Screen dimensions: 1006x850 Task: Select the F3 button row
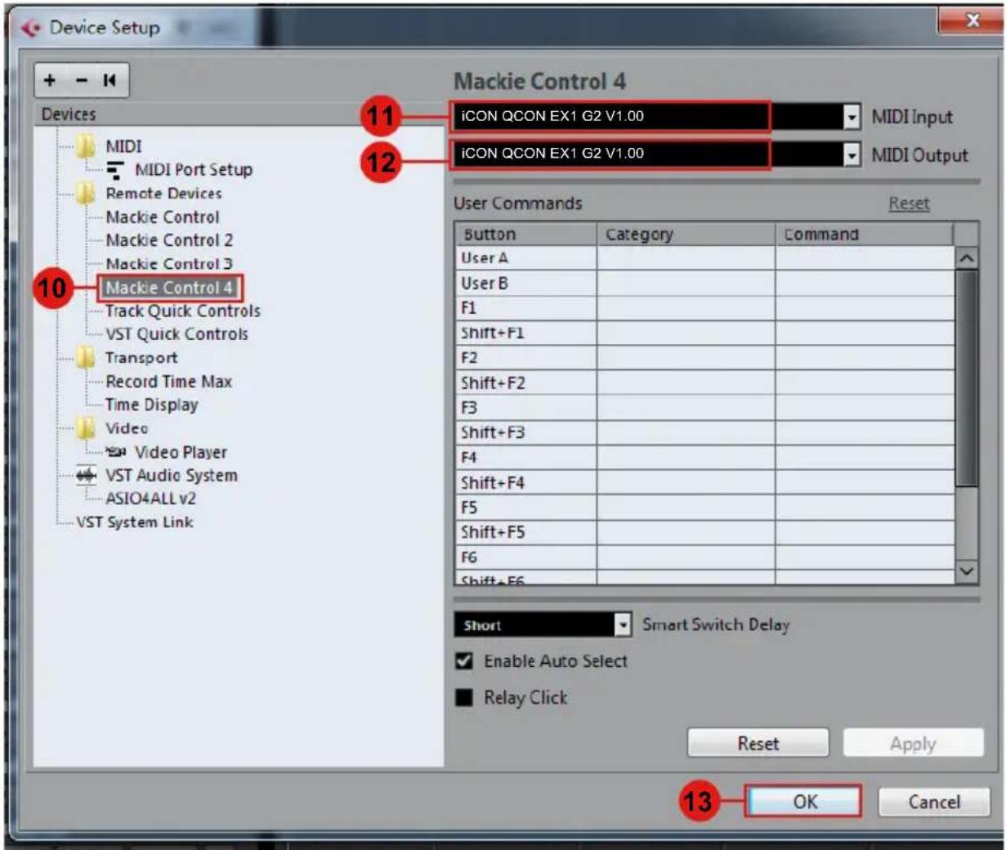(704, 408)
